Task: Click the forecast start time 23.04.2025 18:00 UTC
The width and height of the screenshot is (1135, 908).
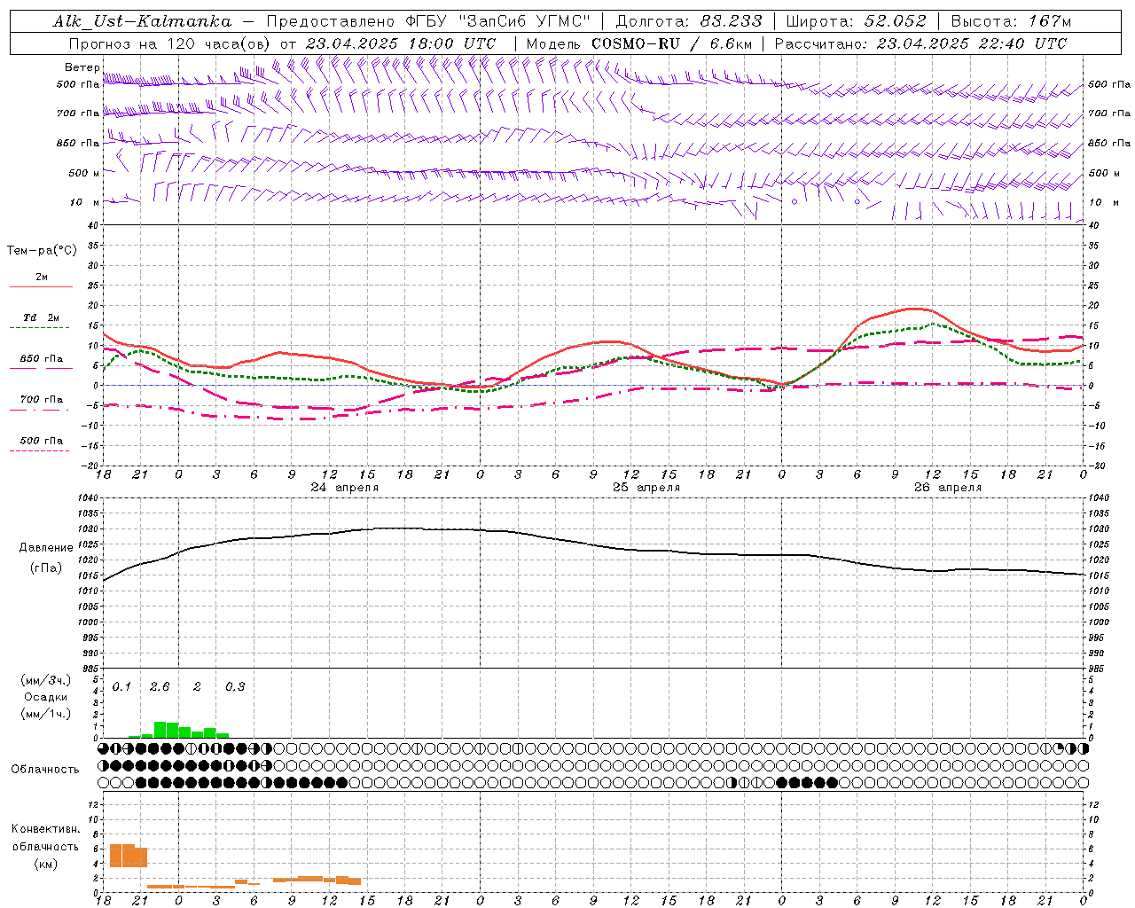Action: tap(400, 43)
